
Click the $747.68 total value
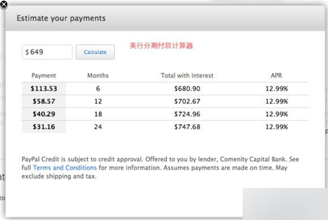pos(187,127)
